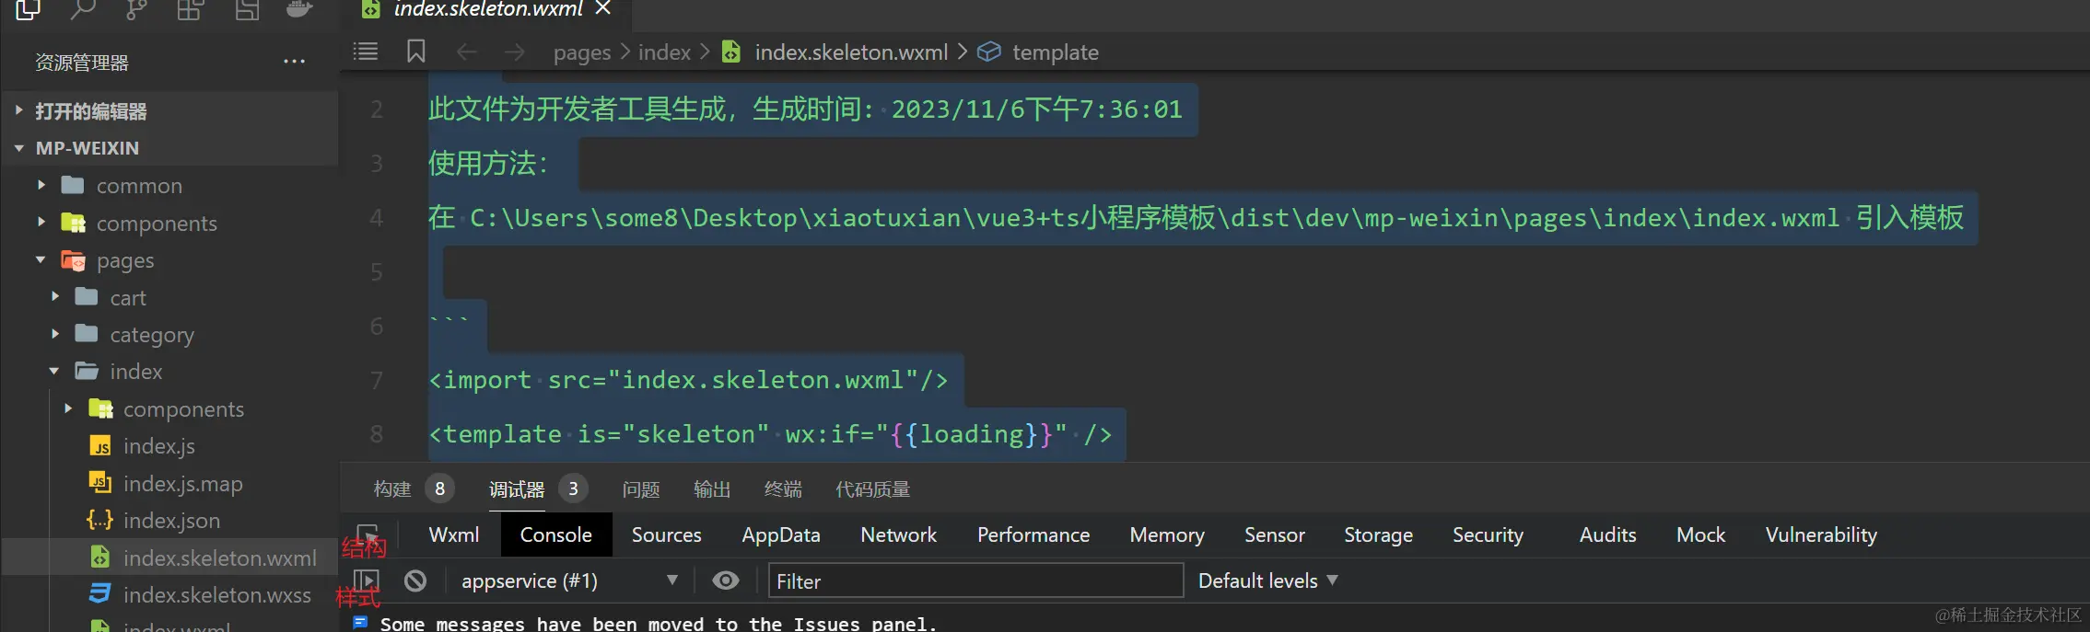Screen dimensions: 2090x632
Task: Open the AppData devtools tab
Action: 781,535
